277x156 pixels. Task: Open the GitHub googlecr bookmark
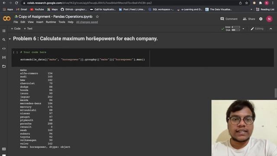pos(74,10)
